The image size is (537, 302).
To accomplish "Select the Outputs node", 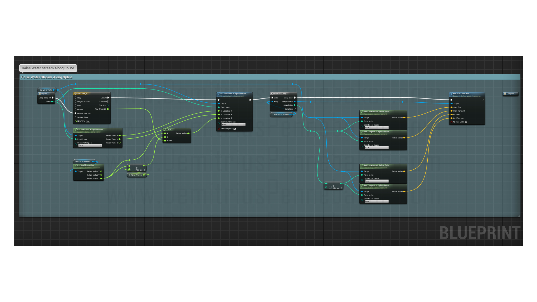I will 510,94.
